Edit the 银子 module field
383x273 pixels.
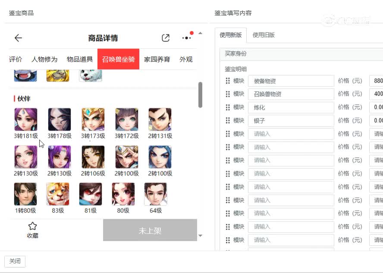[291, 121]
